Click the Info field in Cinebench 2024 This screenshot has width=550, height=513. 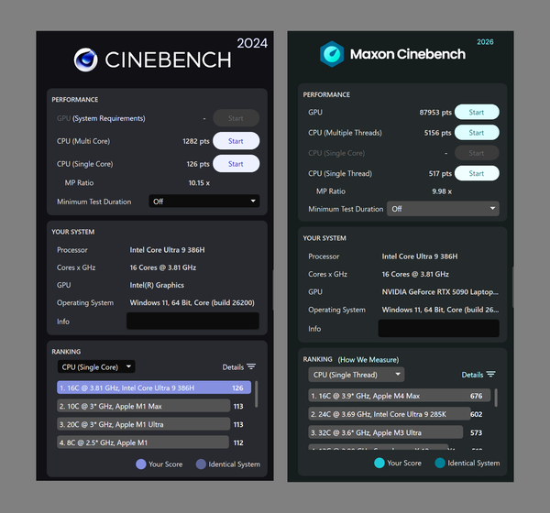pos(192,321)
